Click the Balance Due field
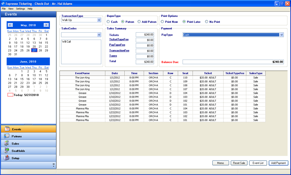291x175 pixels. (233, 62)
